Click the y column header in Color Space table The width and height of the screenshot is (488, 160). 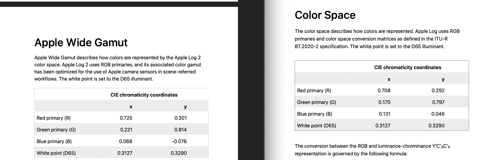[x=443, y=79]
